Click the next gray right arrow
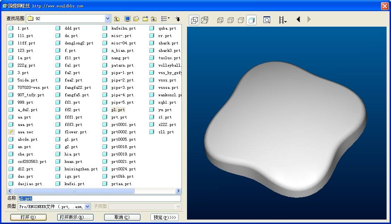The width and height of the screenshot is (391, 224). (x=309, y=20)
